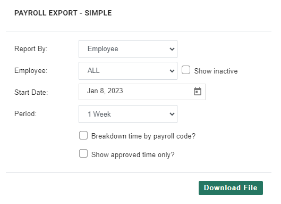Viewport: 281px width, 204px height.
Task: Click the 'Show approved time only?' label text
Action: pos(133,154)
